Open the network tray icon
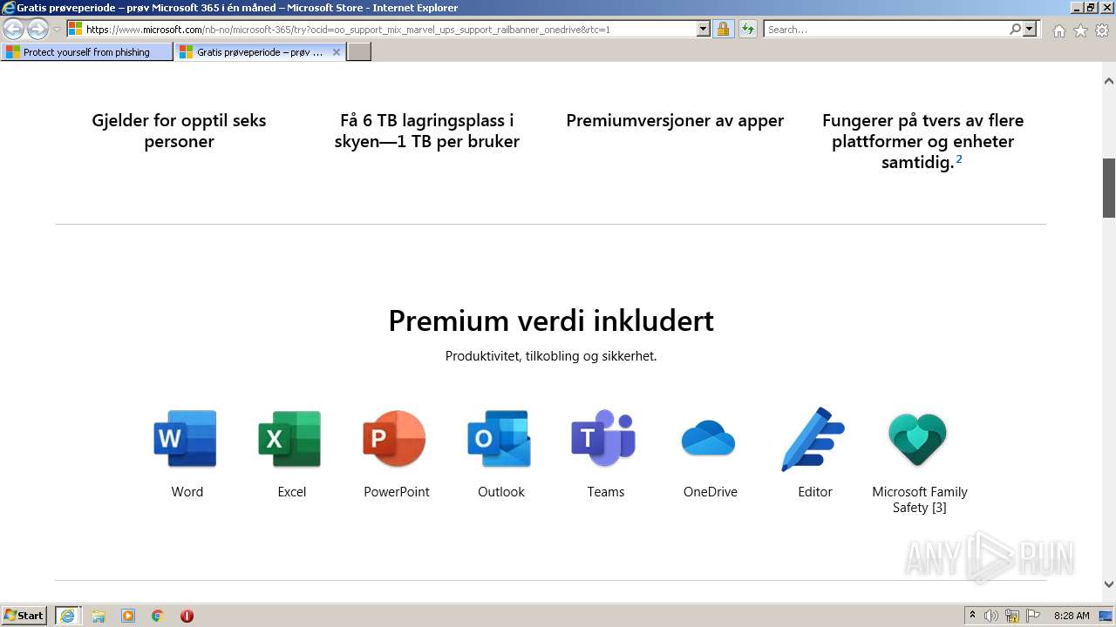The height and width of the screenshot is (627, 1116). click(x=1012, y=616)
